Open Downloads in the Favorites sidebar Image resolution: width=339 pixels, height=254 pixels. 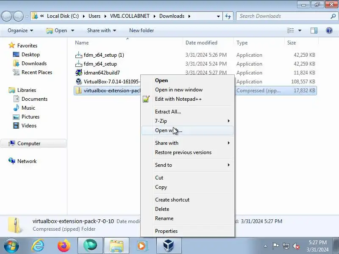(34, 63)
